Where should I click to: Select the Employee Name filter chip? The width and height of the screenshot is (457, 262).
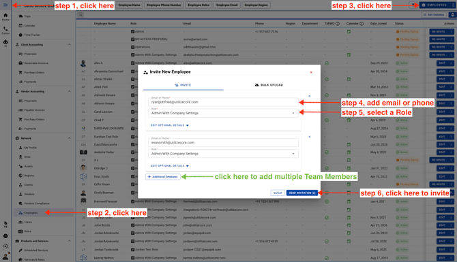(129, 5)
